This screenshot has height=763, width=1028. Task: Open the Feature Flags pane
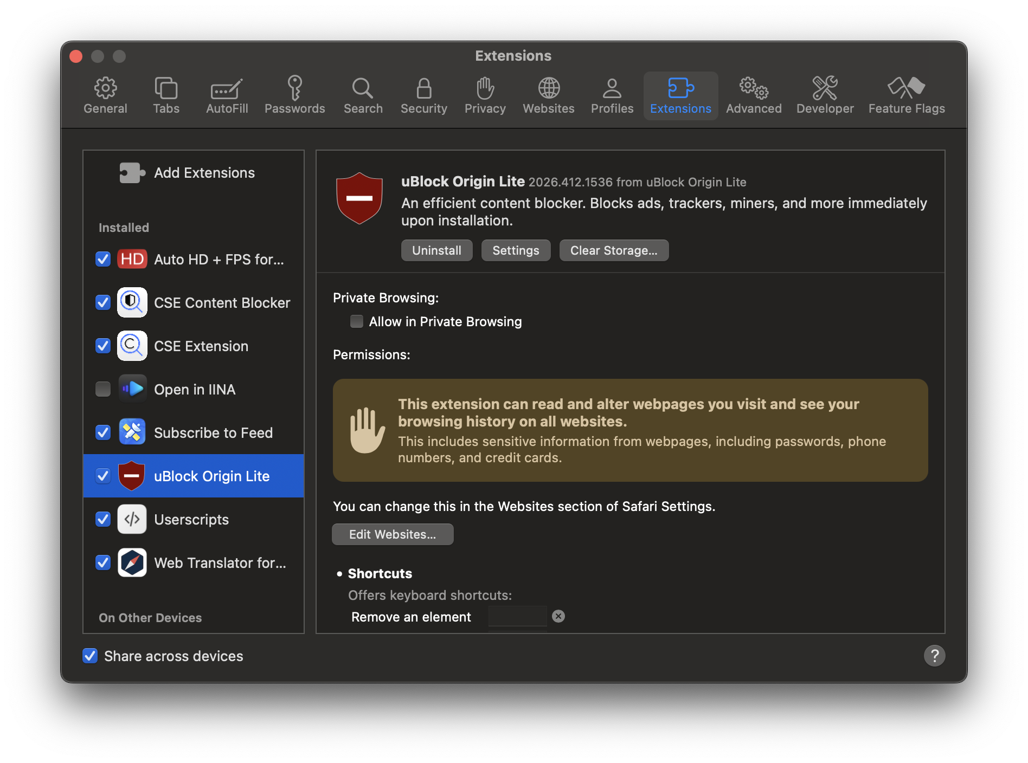click(906, 95)
